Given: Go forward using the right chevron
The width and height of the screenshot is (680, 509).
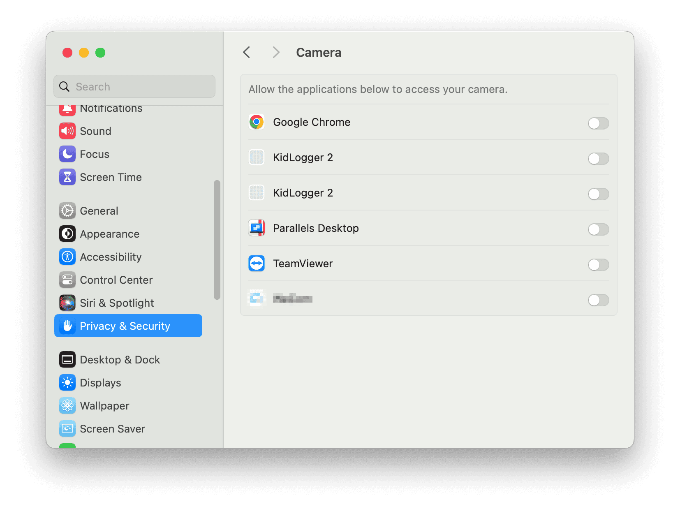Looking at the screenshot, I should pos(276,52).
